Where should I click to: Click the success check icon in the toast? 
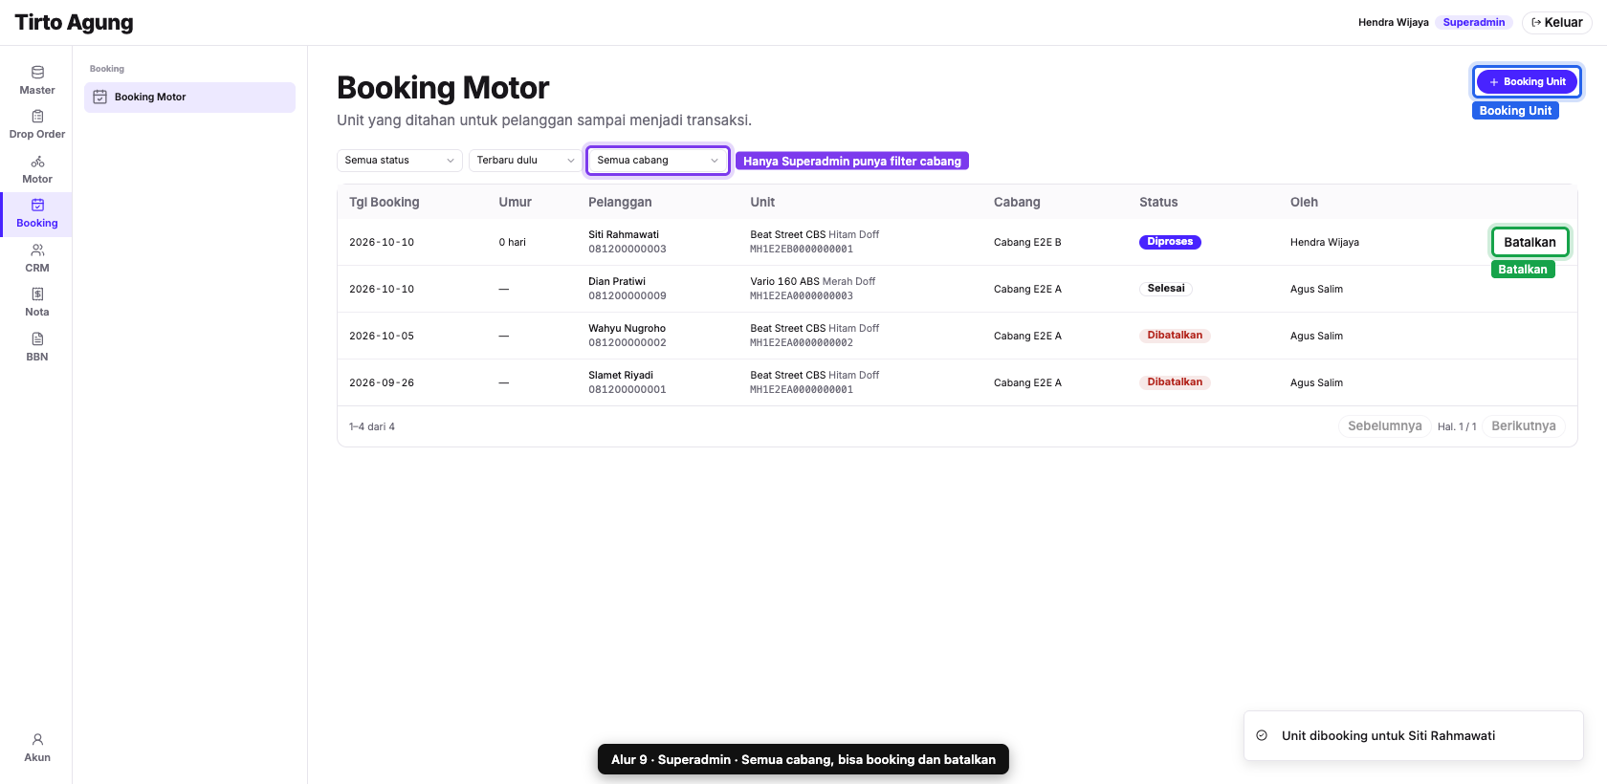point(1262,735)
